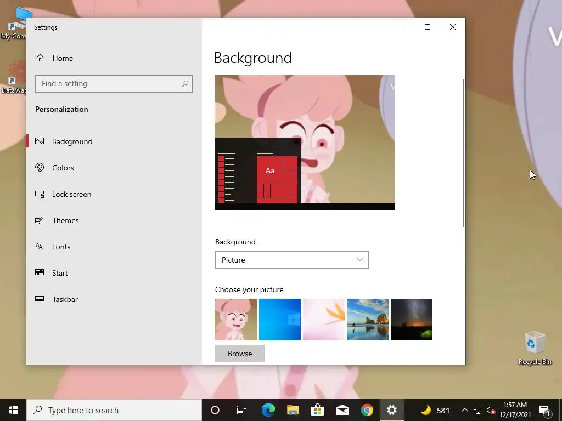Open Task View on the taskbar
This screenshot has height=421, width=562.
(241, 410)
